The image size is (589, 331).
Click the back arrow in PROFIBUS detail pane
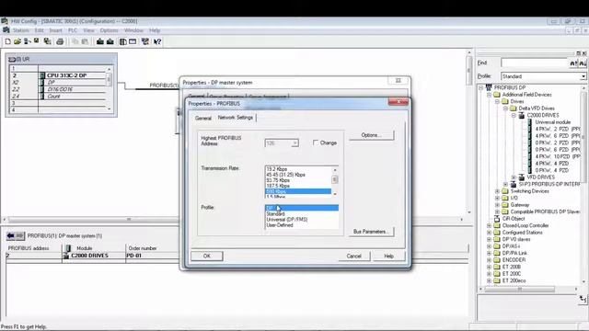tap(10, 235)
